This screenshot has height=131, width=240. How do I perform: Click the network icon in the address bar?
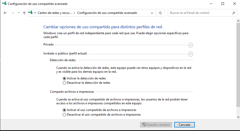[x=31, y=13]
